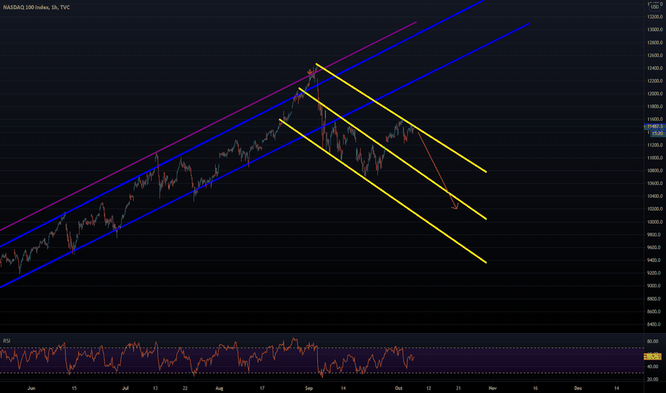This screenshot has width=666, height=393.
Task: Click the Sep label on time axis
Action: point(309,388)
